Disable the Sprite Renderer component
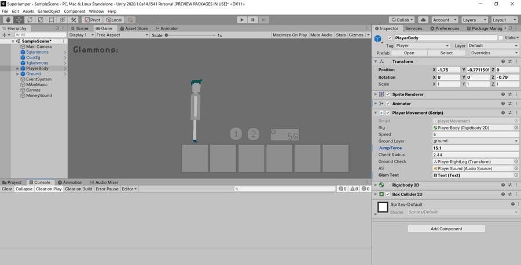The height and width of the screenshot is (265, 521). point(388,94)
